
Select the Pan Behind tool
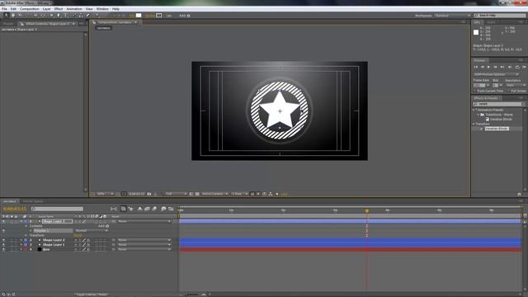43,16
